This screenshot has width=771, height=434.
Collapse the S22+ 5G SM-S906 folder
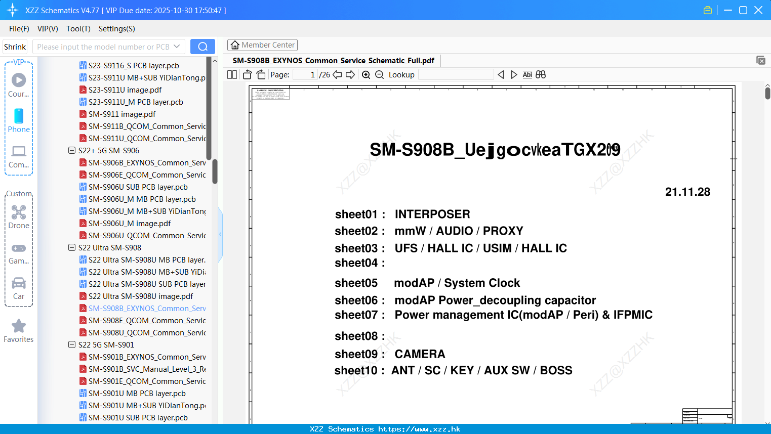click(x=72, y=150)
